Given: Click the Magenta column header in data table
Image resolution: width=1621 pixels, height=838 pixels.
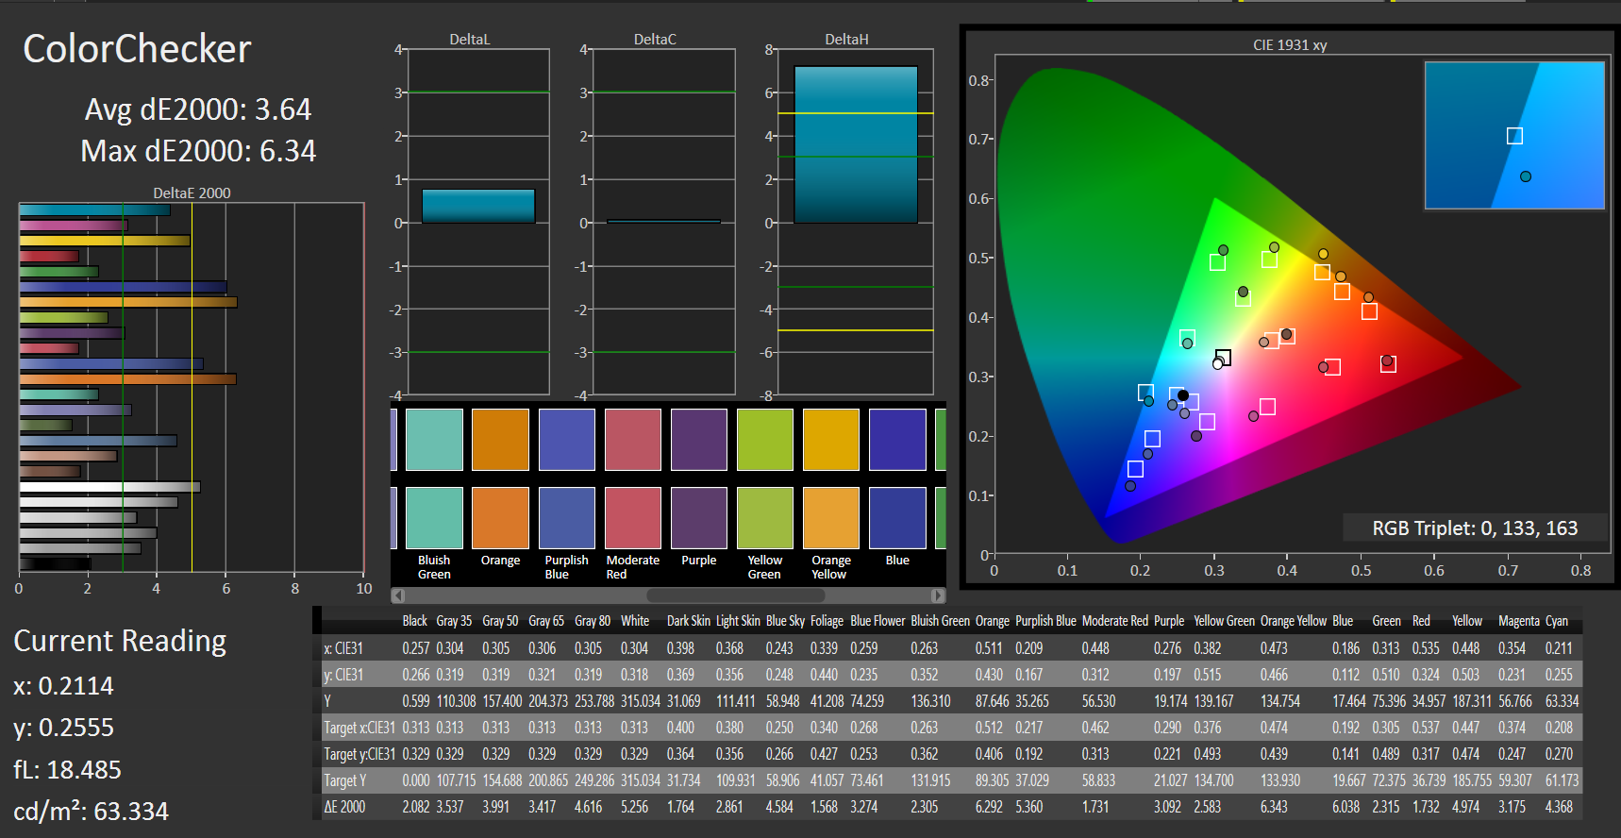Looking at the screenshot, I should coord(1518,621).
